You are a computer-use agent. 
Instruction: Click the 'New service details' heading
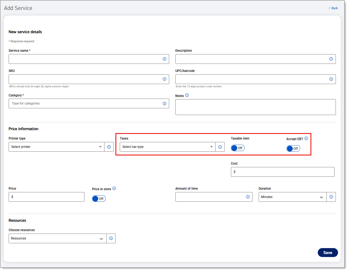point(25,32)
